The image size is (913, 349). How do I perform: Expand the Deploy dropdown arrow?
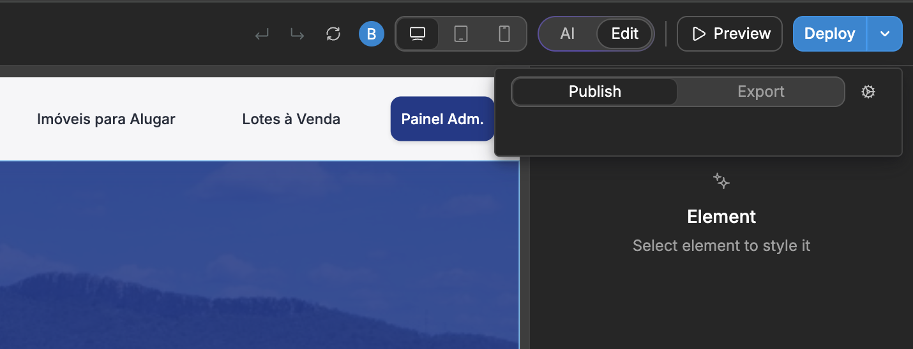tap(885, 34)
